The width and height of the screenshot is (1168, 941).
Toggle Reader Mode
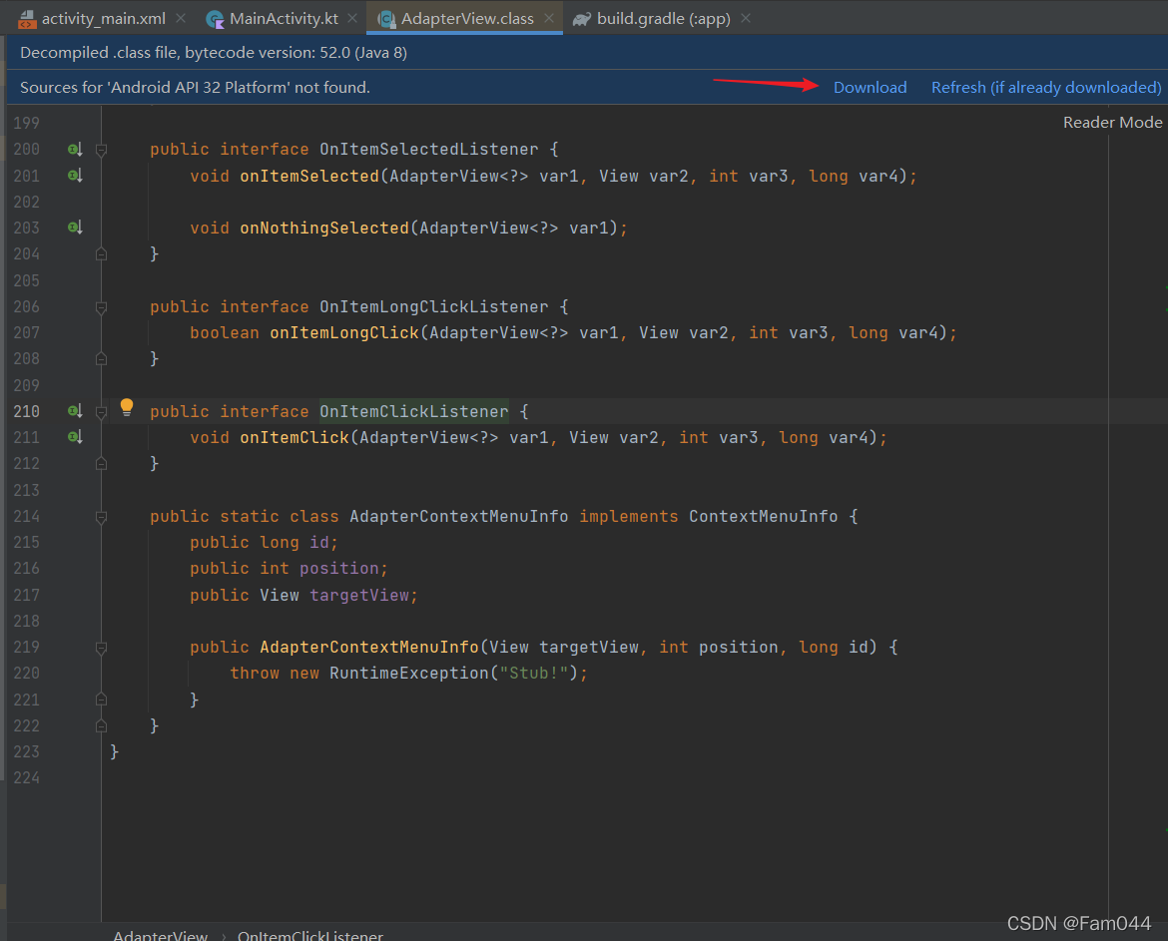[x=1112, y=122]
